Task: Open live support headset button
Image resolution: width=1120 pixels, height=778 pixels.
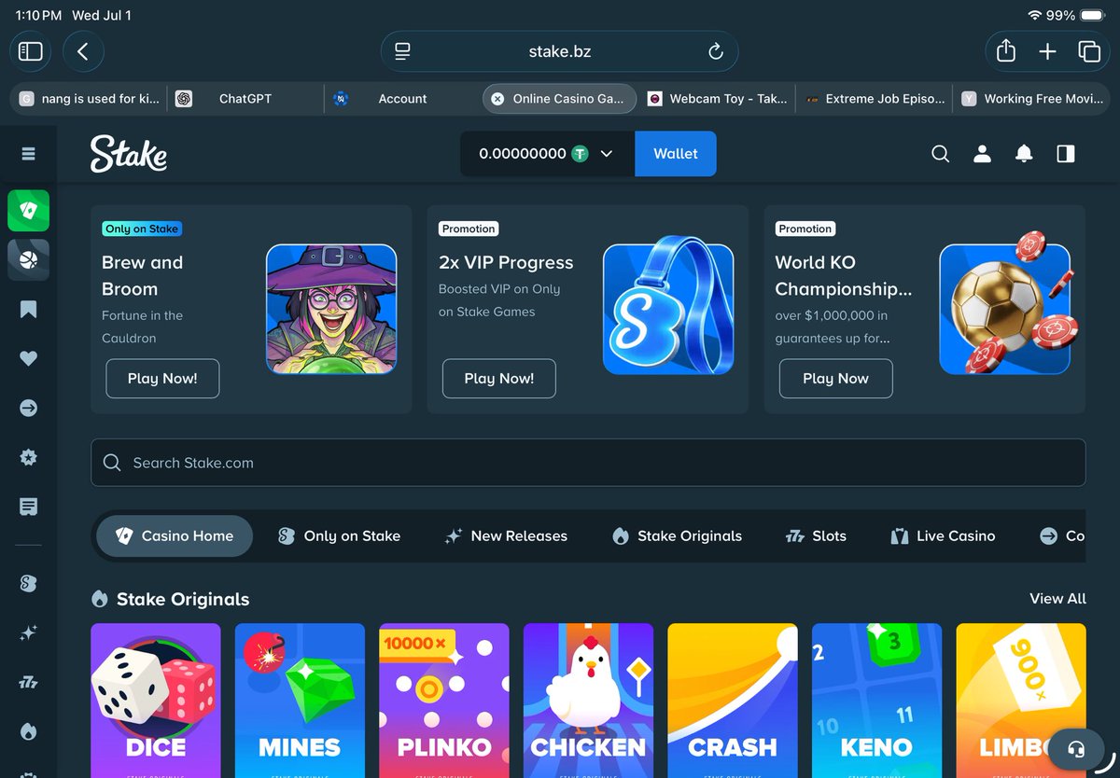Action: tap(1075, 749)
